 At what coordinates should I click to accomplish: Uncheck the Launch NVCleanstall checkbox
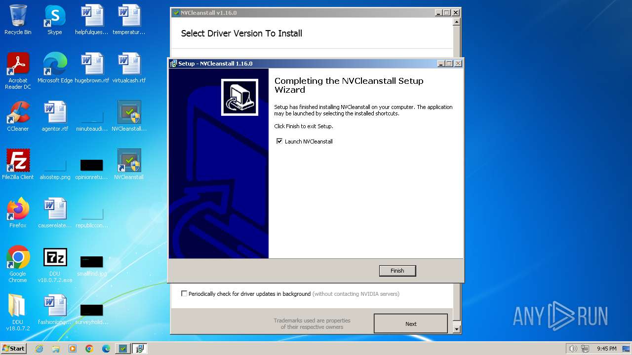coord(280,142)
